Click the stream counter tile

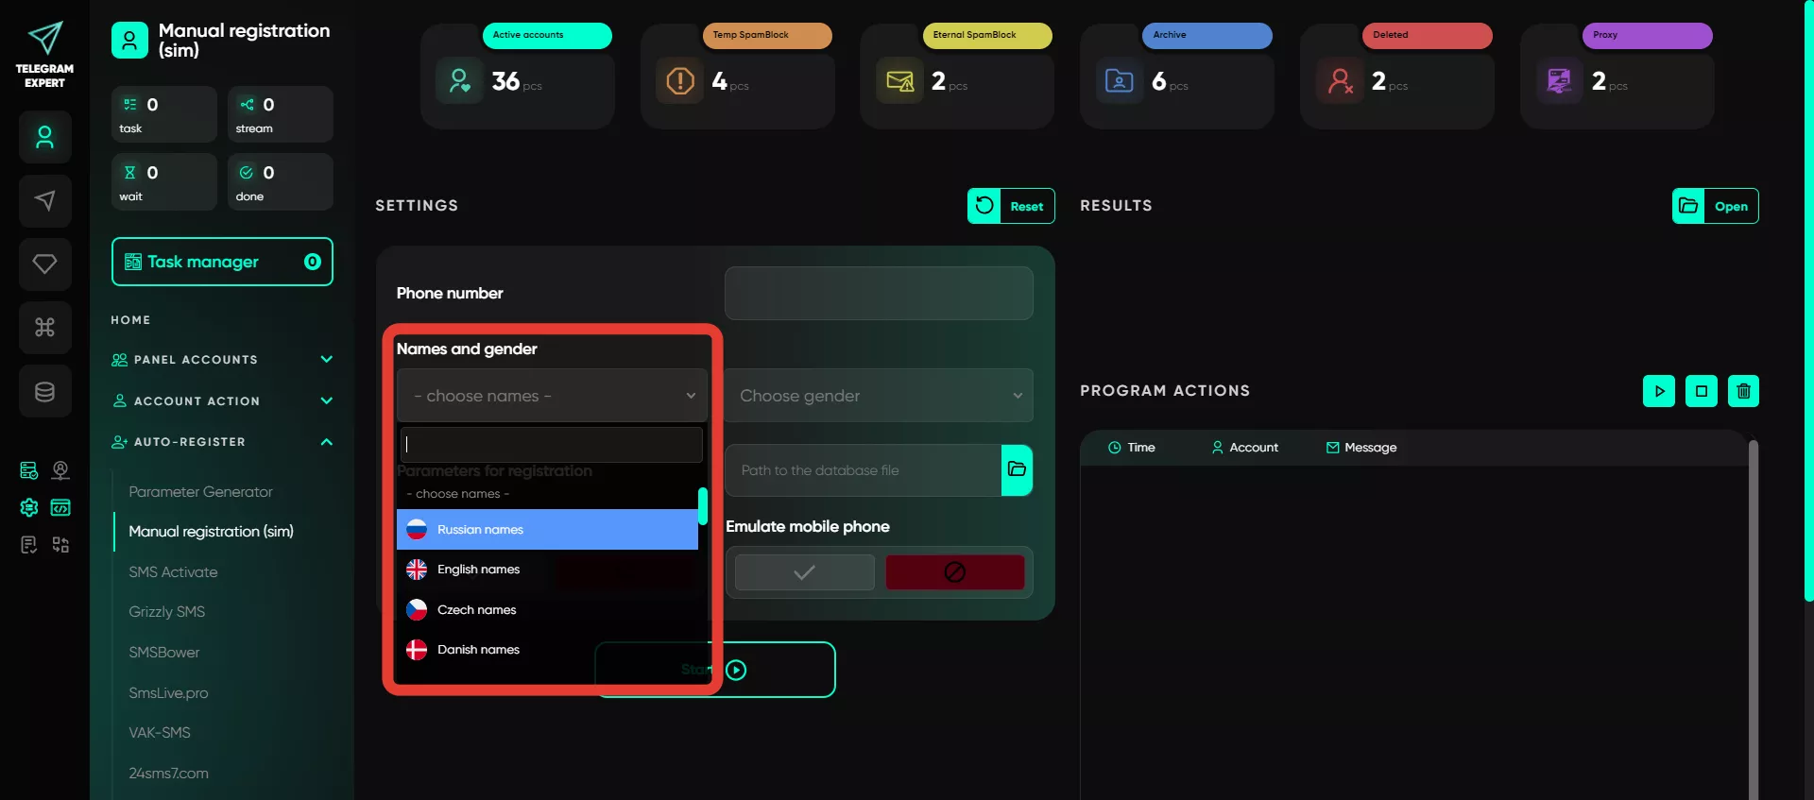(281, 114)
